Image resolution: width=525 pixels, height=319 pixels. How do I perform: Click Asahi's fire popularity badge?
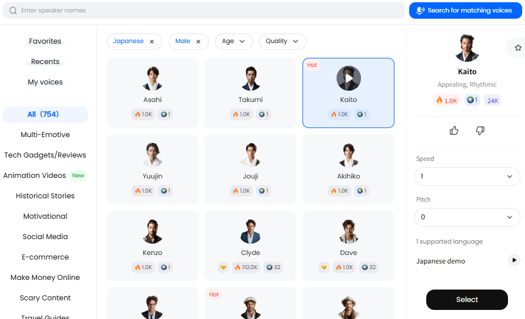click(143, 114)
